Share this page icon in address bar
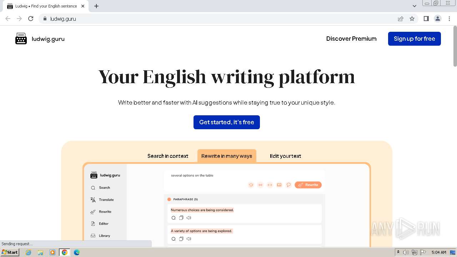This screenshot has width=457, height=257. tap(401, 19)
